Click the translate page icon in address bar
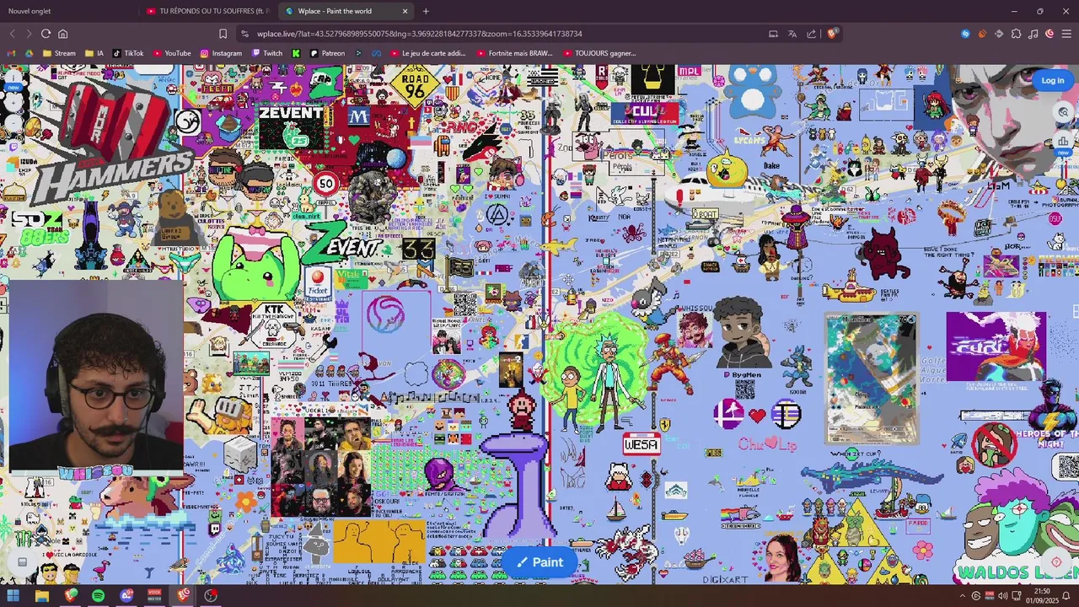Viewport: 1079px width, 607px height. tap(792, 34)
